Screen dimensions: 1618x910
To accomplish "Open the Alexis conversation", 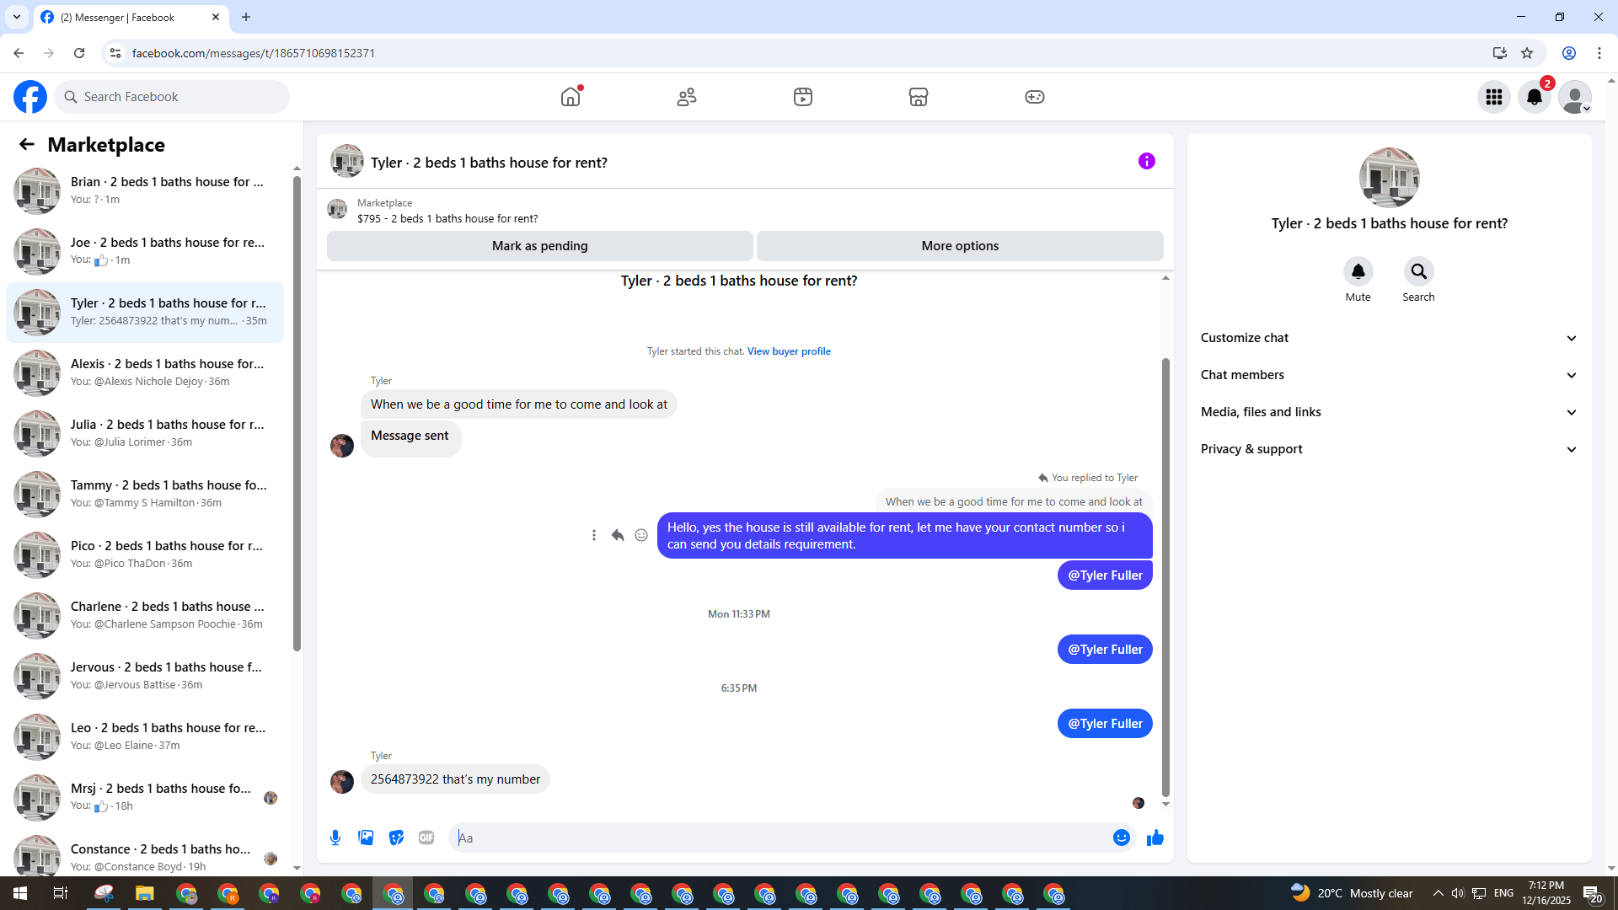I will (145, 372).
